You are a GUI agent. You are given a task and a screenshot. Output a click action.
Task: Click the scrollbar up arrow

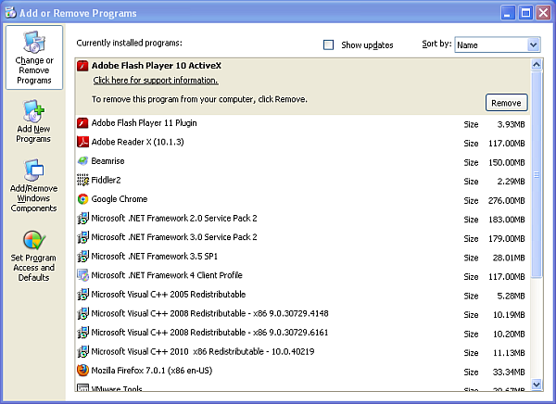(537, 65)
